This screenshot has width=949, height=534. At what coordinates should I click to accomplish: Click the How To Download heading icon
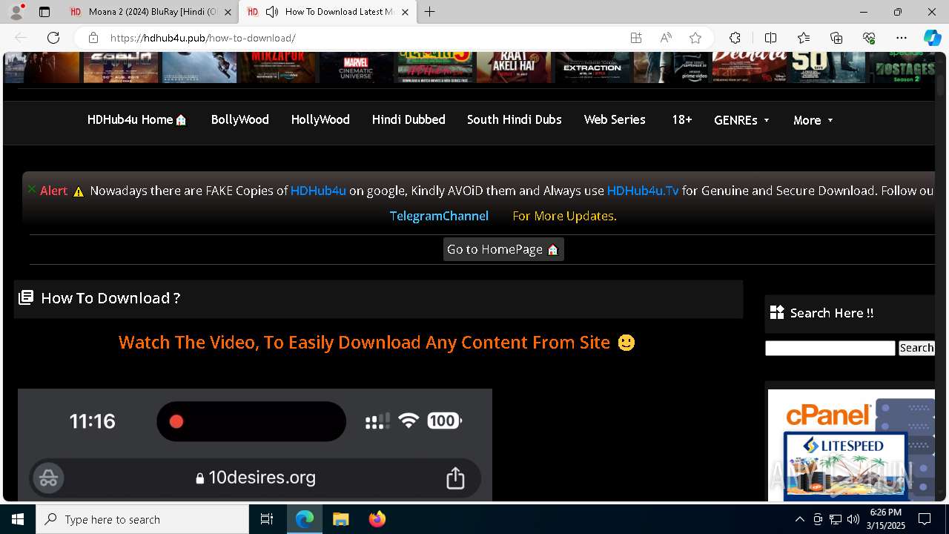click(26, 297)
